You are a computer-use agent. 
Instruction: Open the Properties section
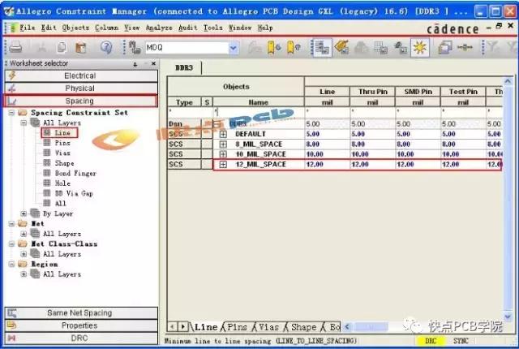tap(81, 325)
